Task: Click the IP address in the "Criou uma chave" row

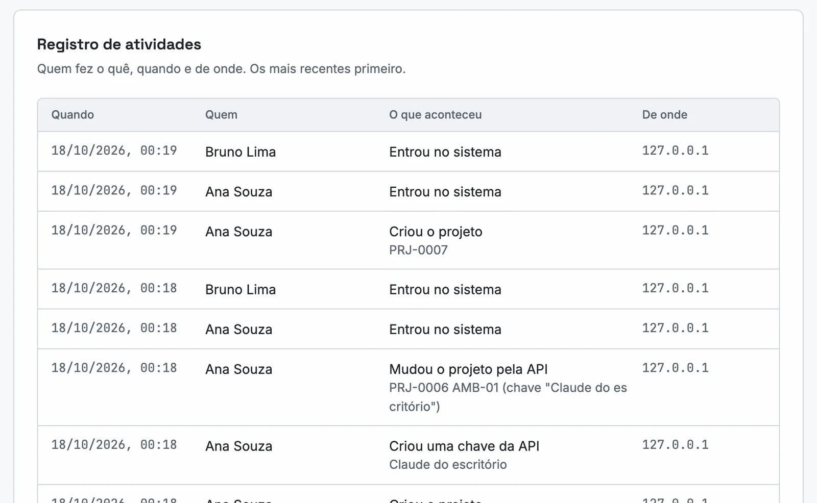Action: [x=675, y=445]
